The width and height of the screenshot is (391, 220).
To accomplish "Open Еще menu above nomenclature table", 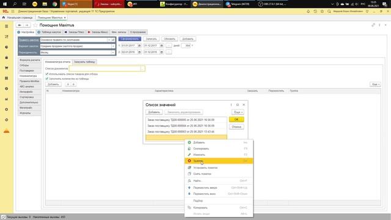I will tap(375, 84).
